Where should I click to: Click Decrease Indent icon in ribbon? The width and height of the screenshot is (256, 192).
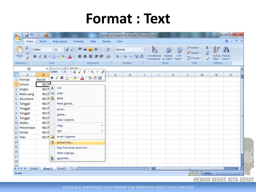point(96,56)
